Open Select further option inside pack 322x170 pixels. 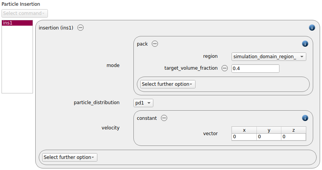[x=168, y=84]
